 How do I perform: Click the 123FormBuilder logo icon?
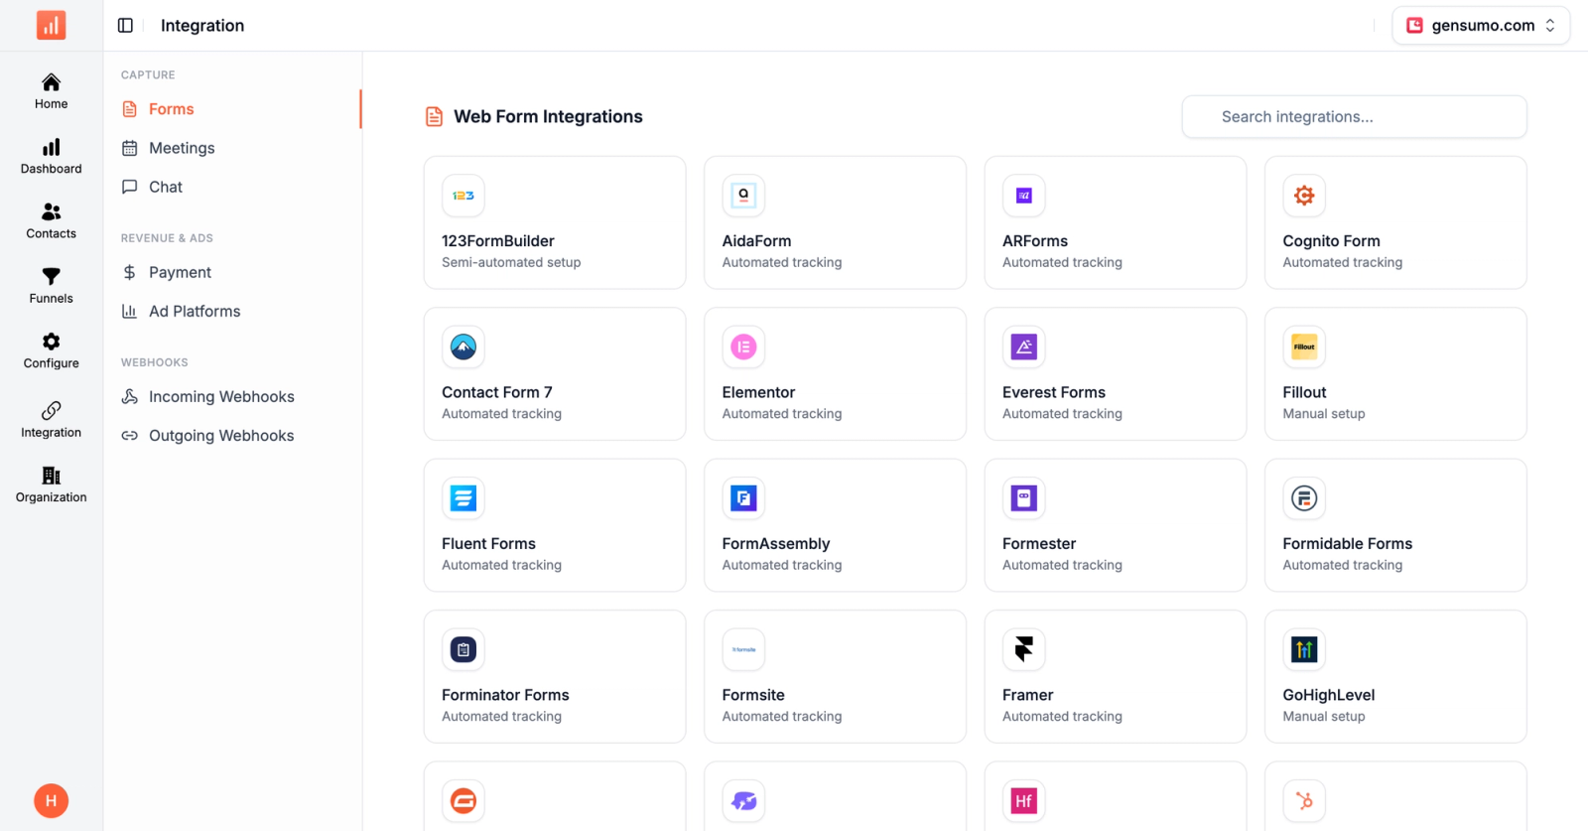point(463,196)
